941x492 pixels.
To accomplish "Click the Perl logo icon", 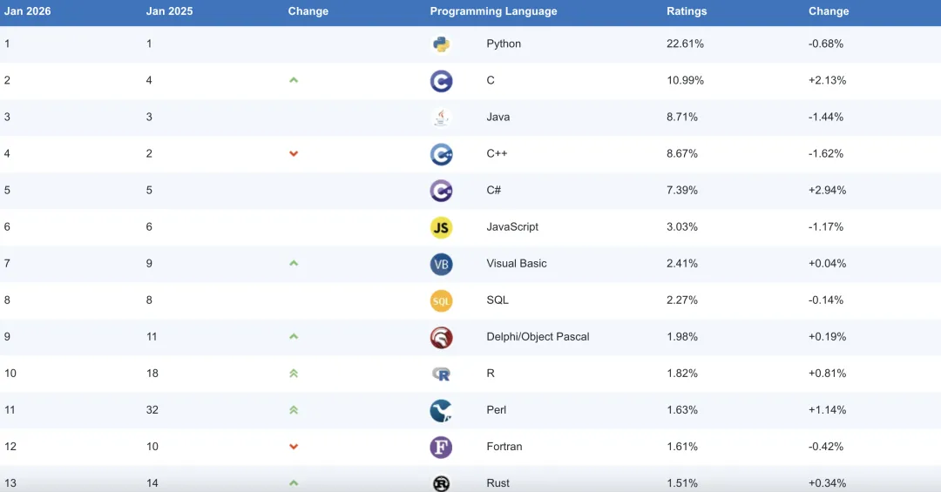I will 441,410.
